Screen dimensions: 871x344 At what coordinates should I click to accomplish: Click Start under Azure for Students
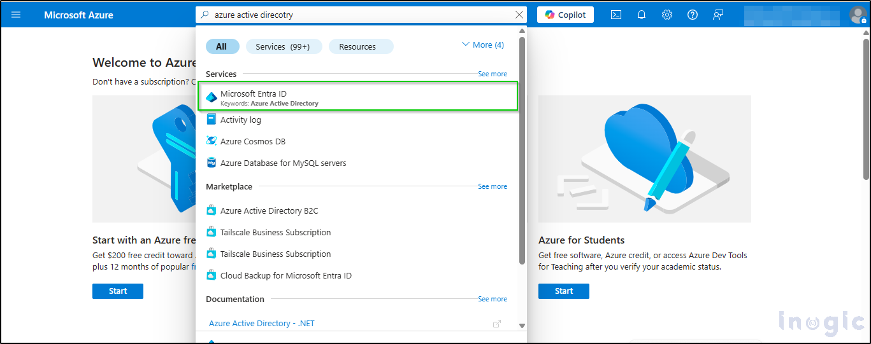coord(564,291)
